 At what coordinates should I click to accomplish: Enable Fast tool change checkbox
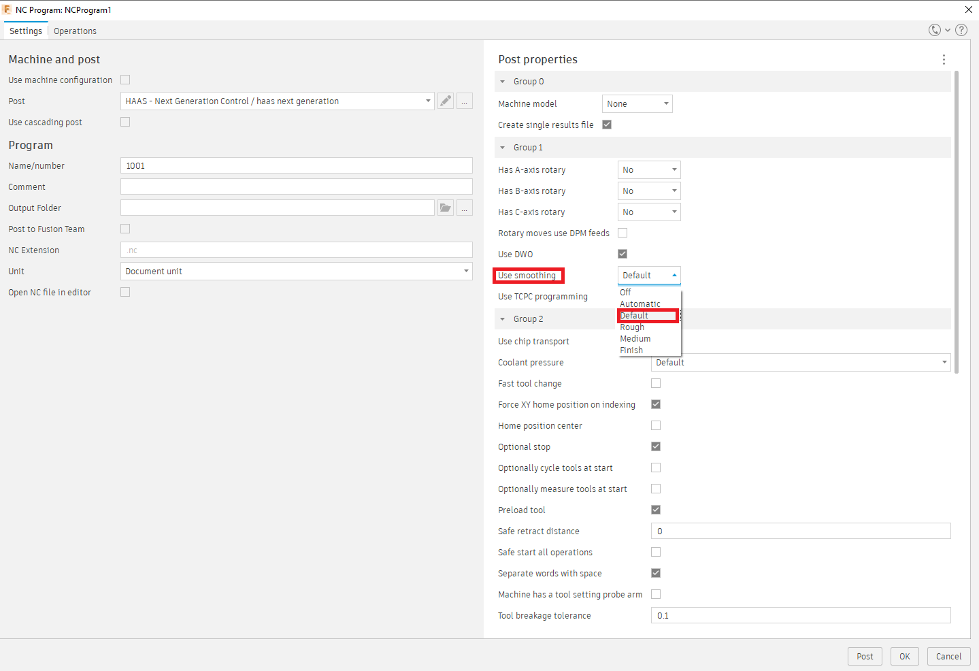(656, 383)
